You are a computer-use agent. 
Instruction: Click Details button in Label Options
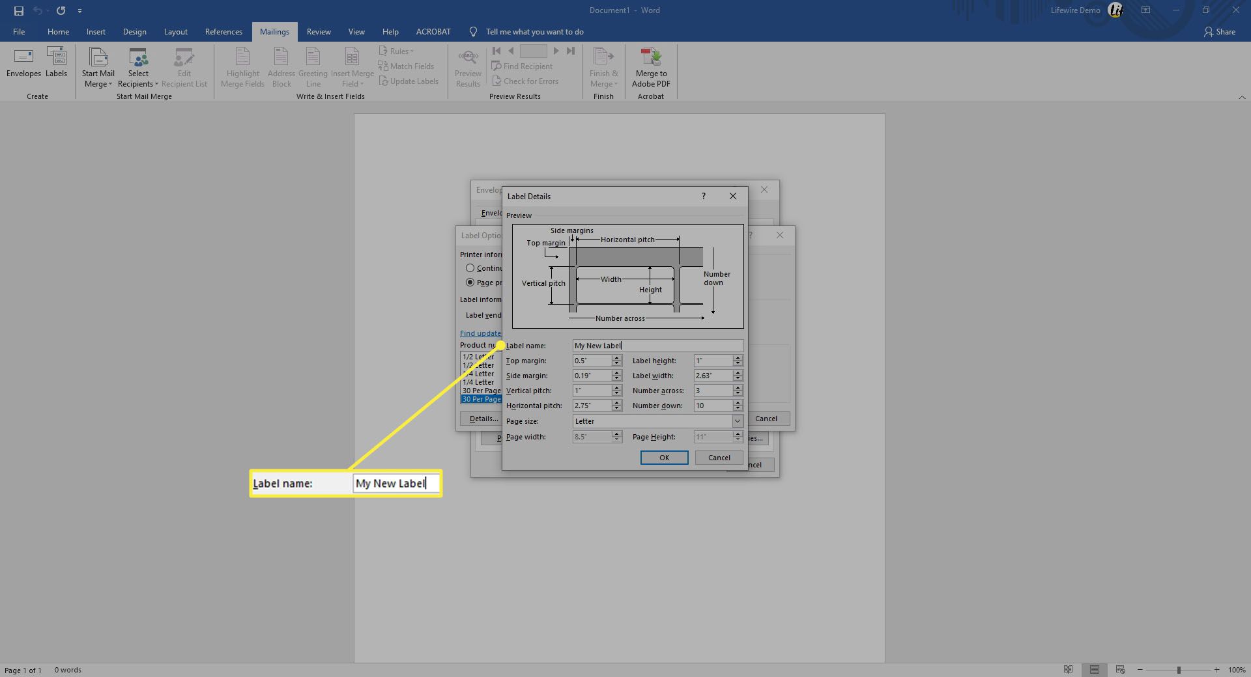pos(481,419)
